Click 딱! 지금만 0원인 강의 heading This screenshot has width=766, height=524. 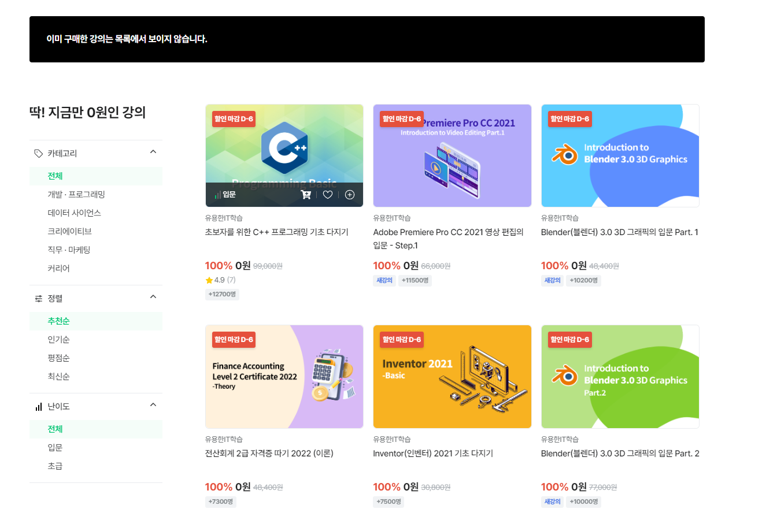point(87,112)
